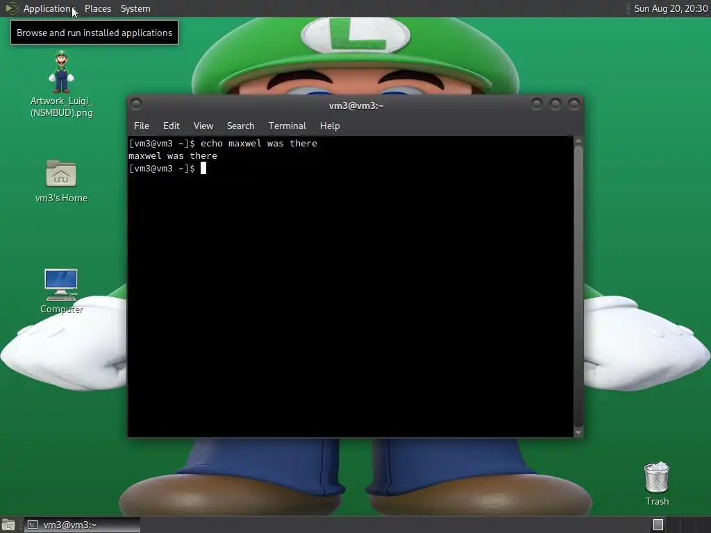Image resolution: width=711 pixels, height=533 pixels.
Task: Open the Terminal menu in menu bar
Action: pyautogui.click(x=287, y=126)
